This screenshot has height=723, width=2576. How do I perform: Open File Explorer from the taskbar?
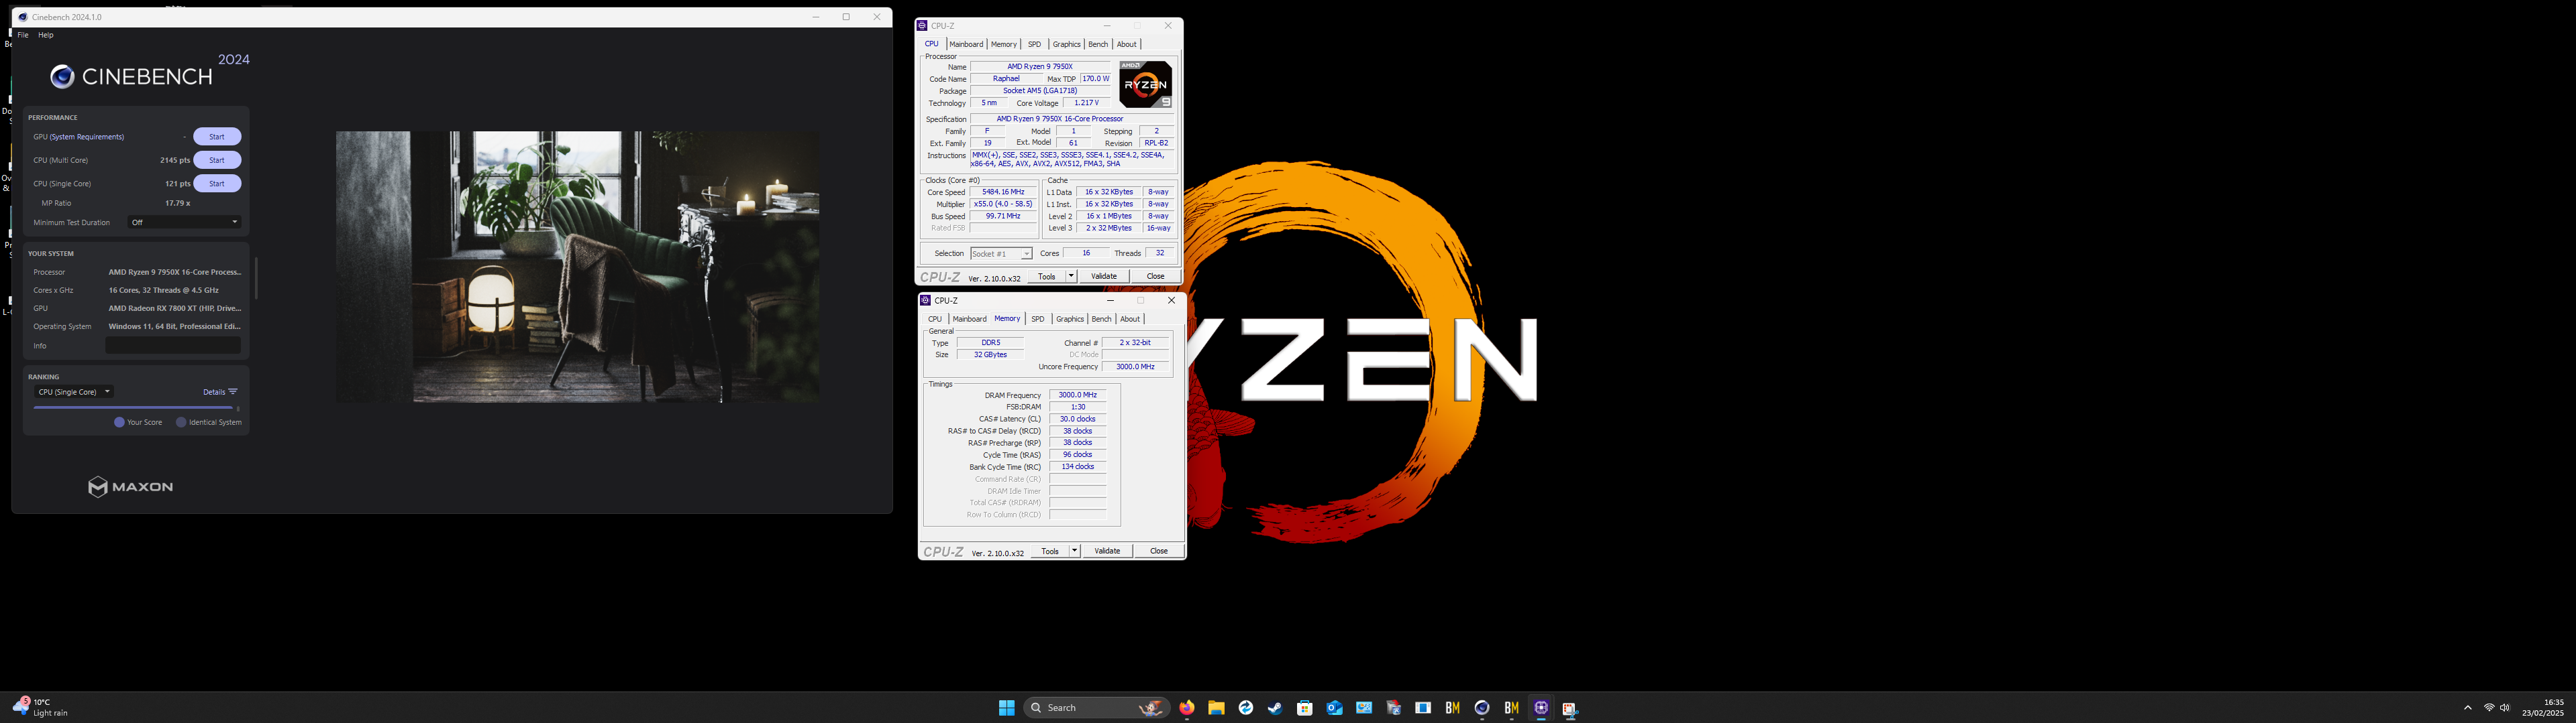[1216, 708]
